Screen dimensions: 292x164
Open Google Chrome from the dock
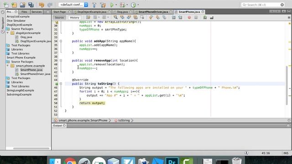[x=70, y=161]
